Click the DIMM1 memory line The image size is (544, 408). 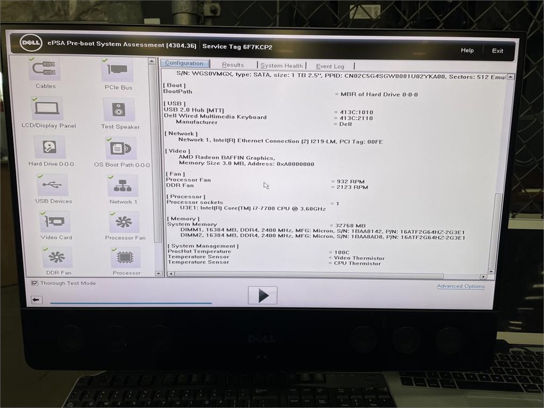coord(322,231)
